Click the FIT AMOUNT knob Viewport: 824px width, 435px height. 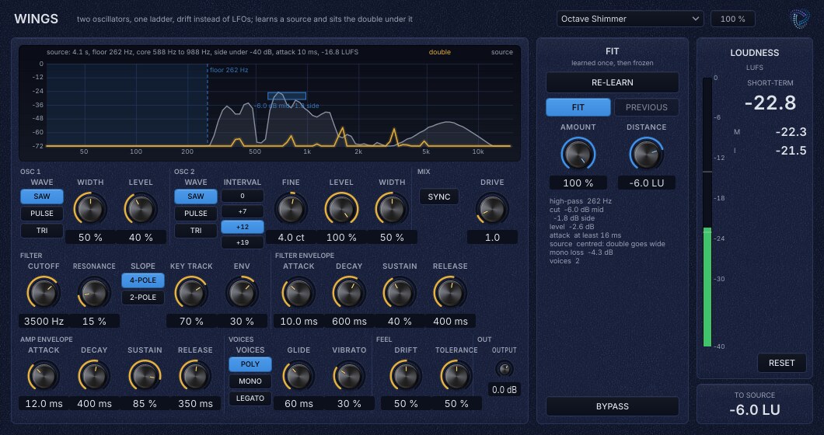(578, 155)
